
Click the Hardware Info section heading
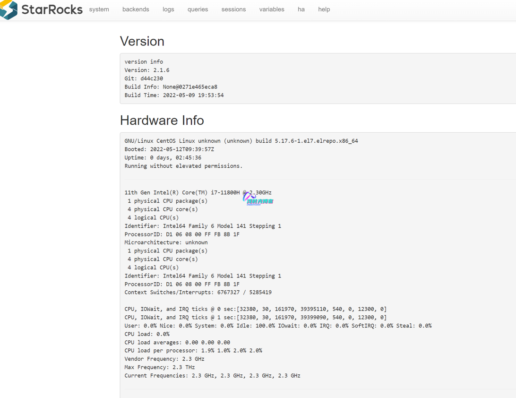point(162,121)
